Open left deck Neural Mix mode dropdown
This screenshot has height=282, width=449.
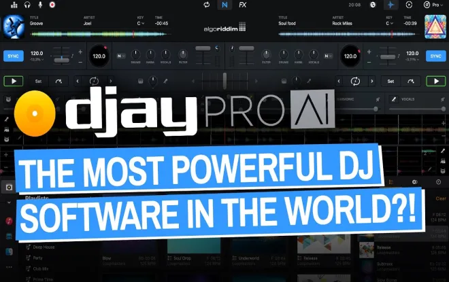[x=121, y=56]
